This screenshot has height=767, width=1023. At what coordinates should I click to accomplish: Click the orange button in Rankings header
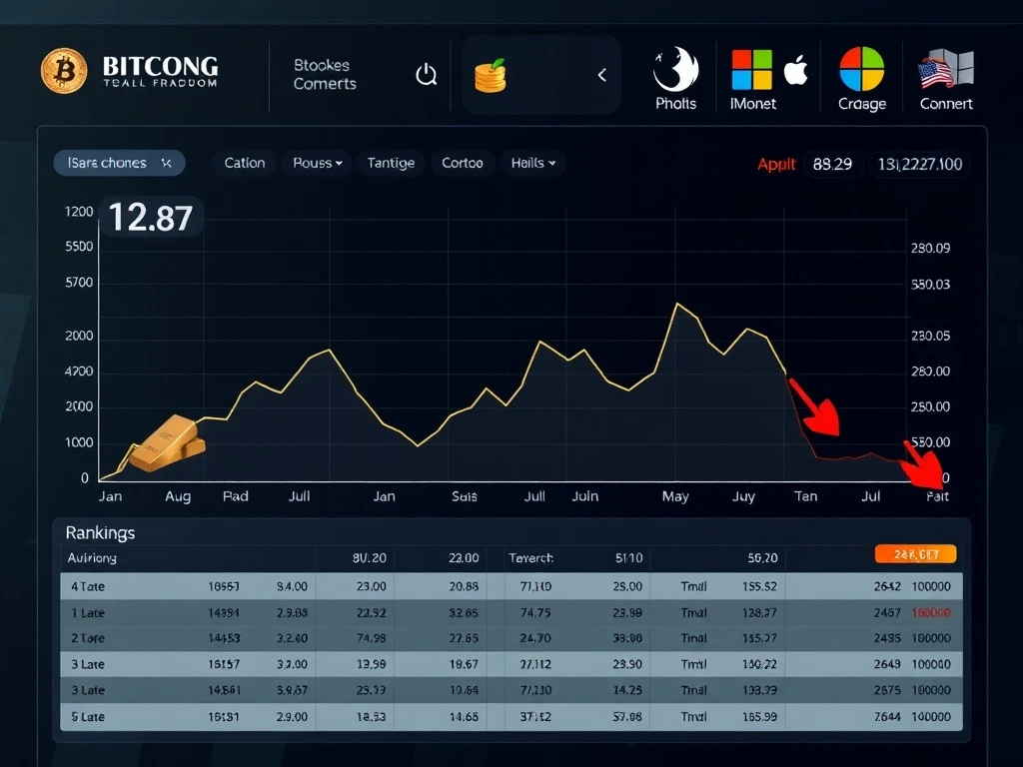tap(915, 554)
